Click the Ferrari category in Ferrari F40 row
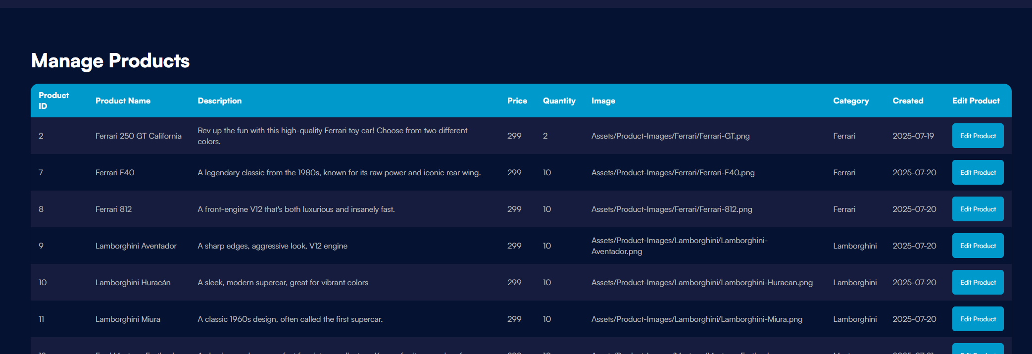Viewport: 1032px width, 354px height. [844, 172]
